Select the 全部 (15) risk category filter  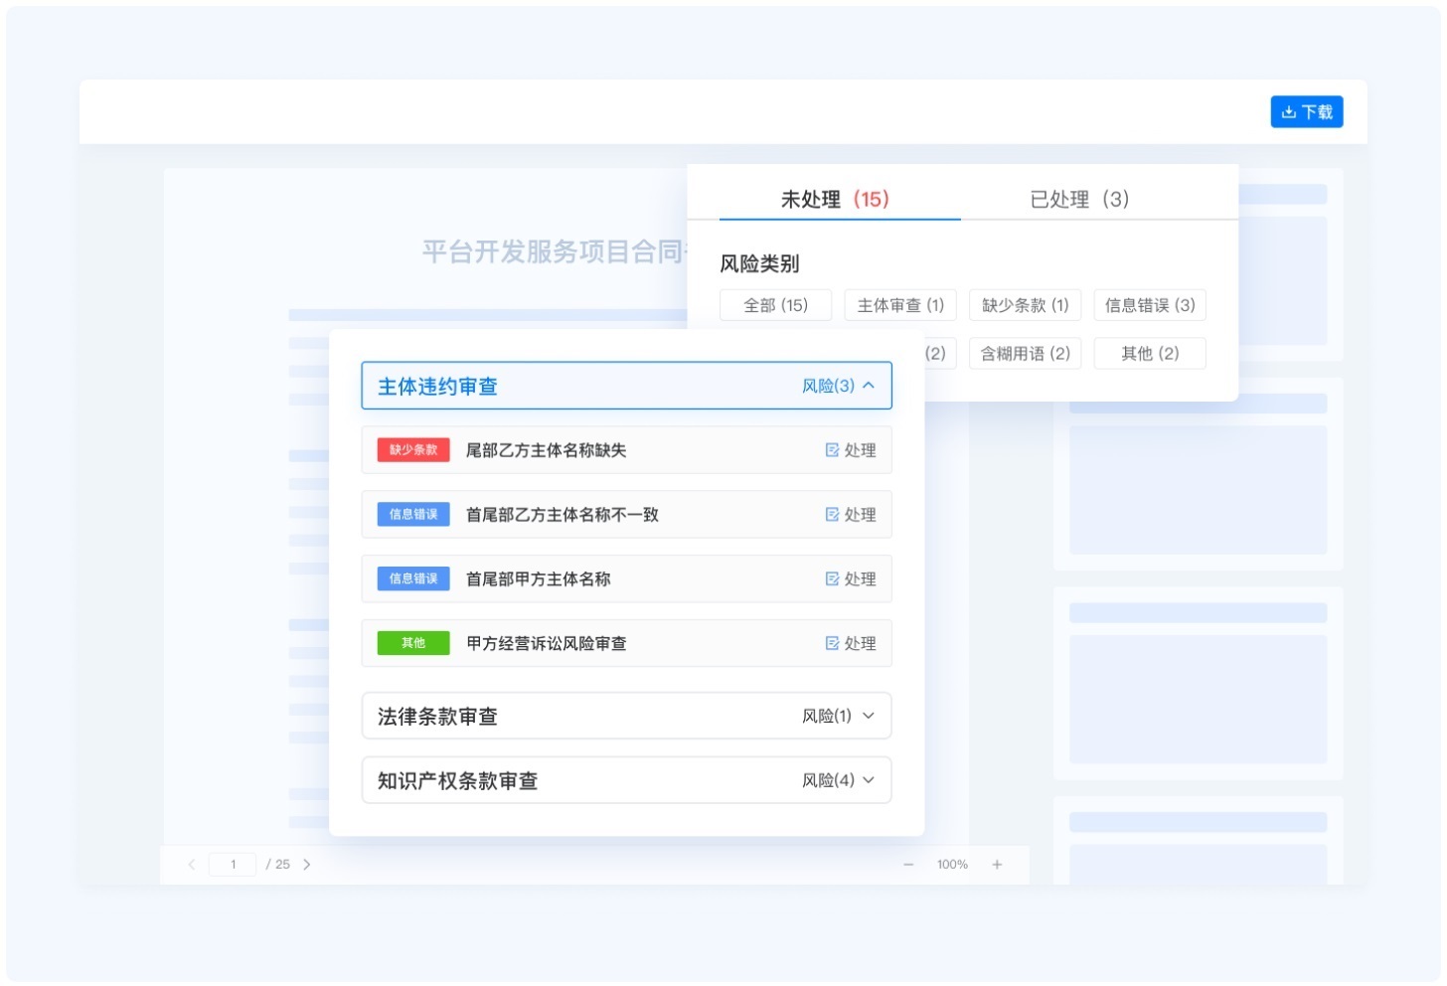[x=775, y=305]
